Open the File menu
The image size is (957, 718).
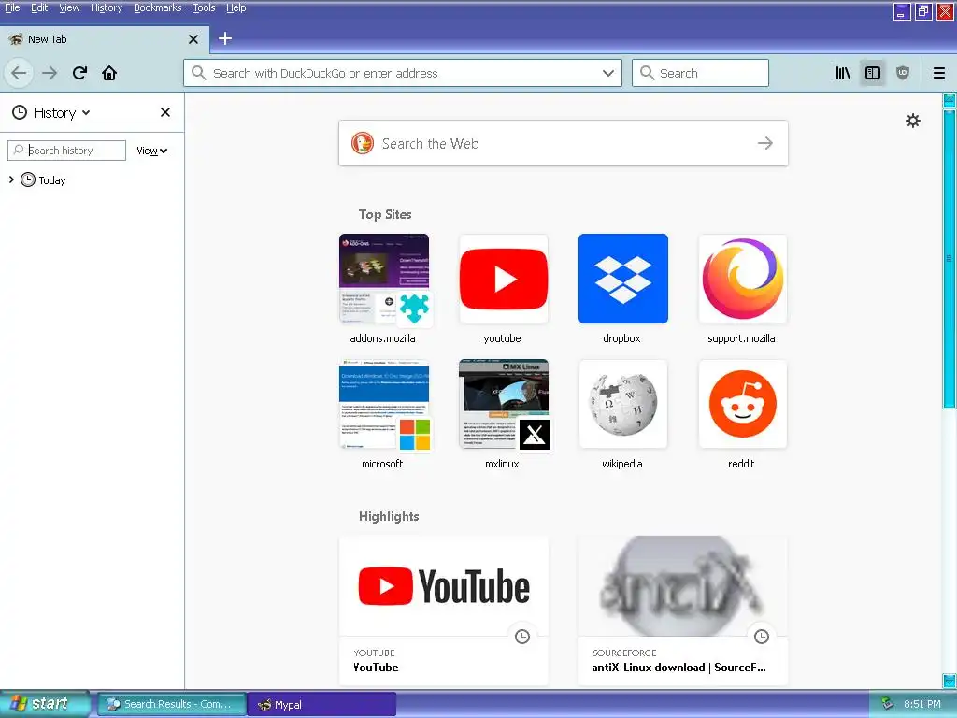click(12, 7)
